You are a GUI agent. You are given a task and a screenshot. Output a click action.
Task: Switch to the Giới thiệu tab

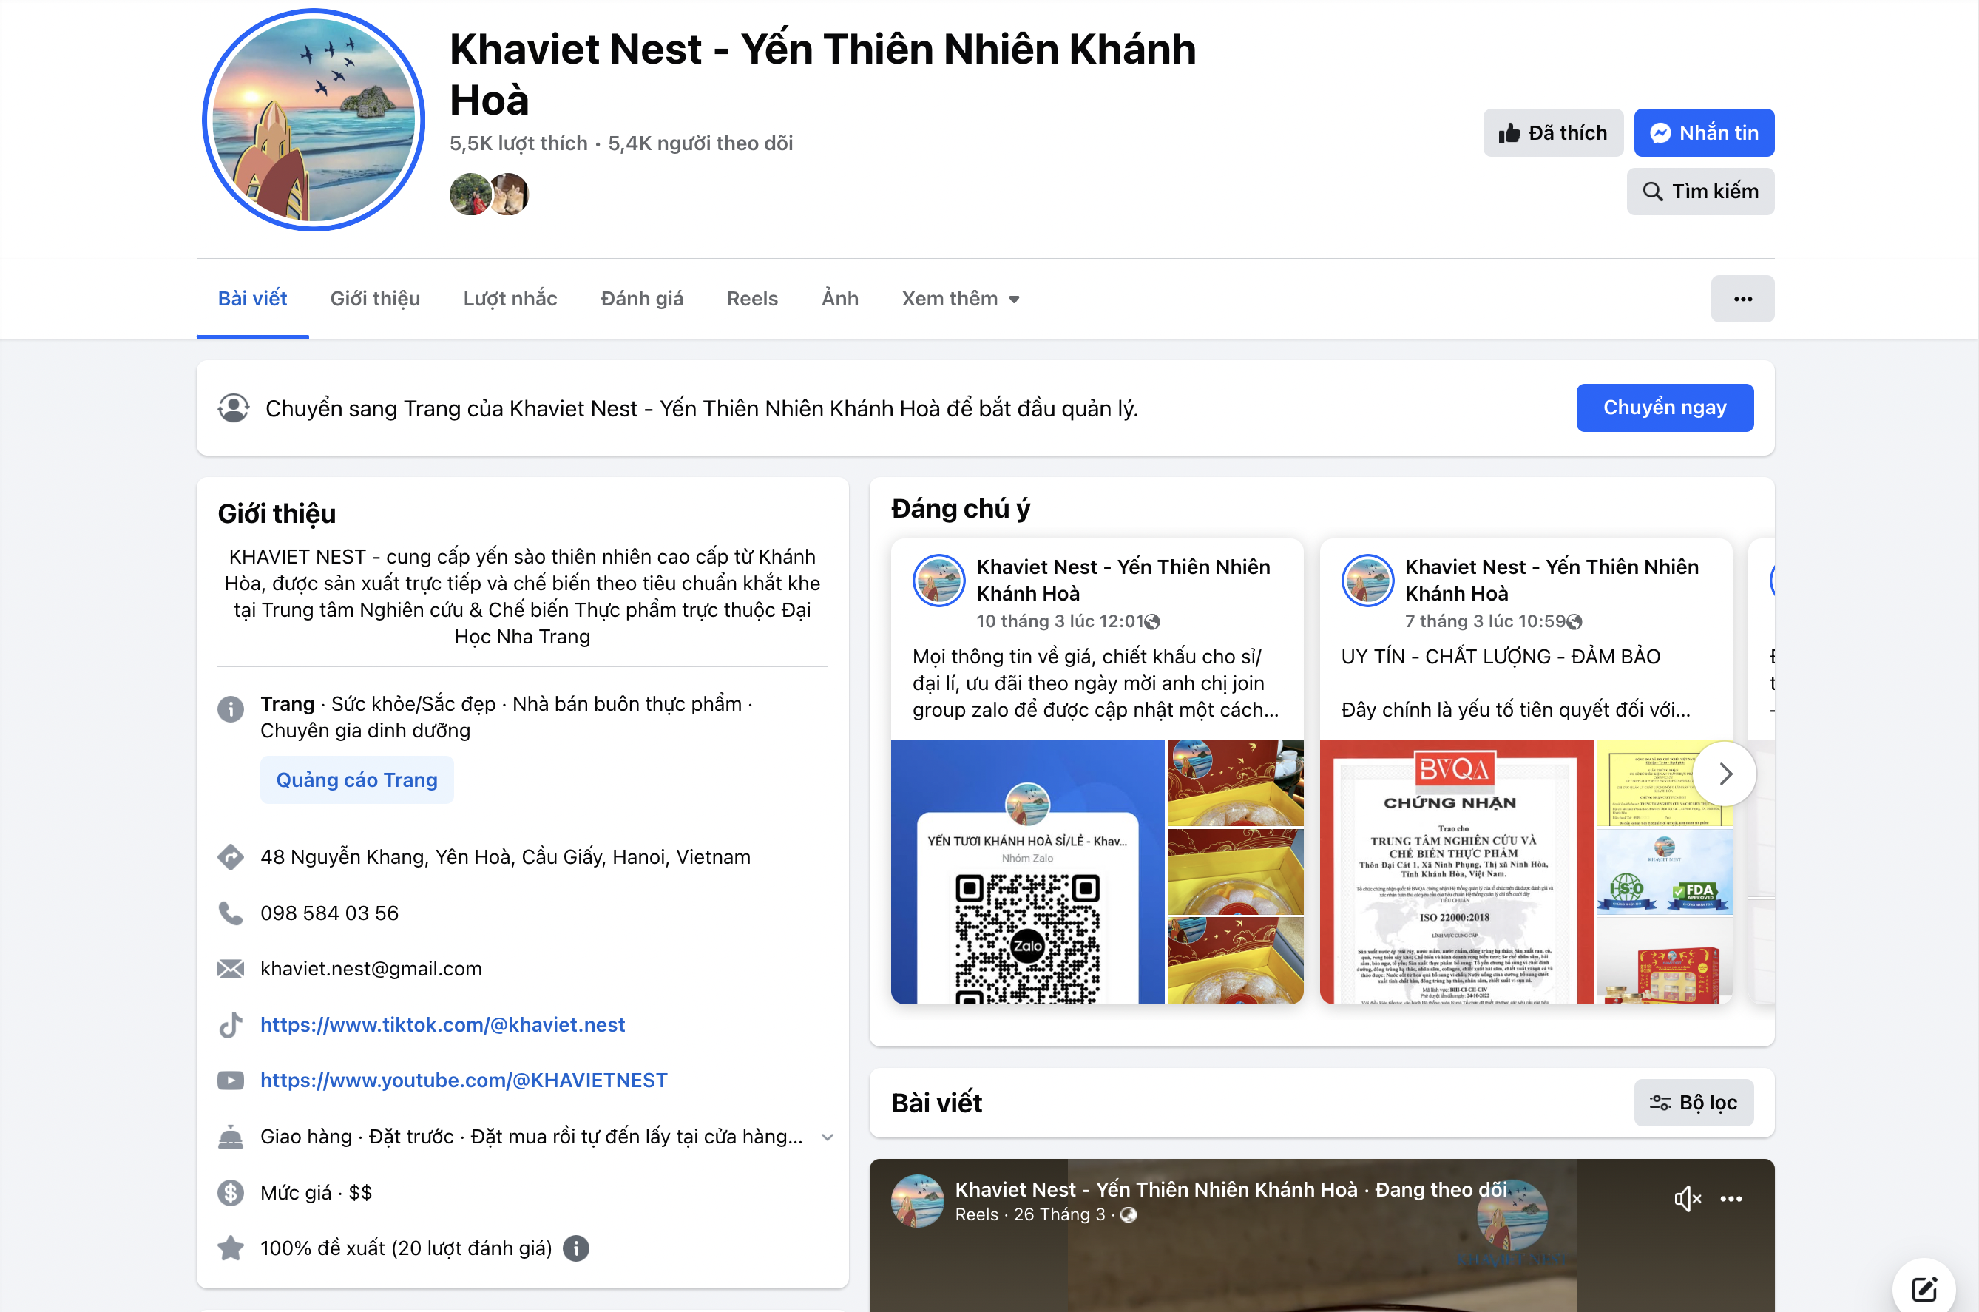point(375,299)
